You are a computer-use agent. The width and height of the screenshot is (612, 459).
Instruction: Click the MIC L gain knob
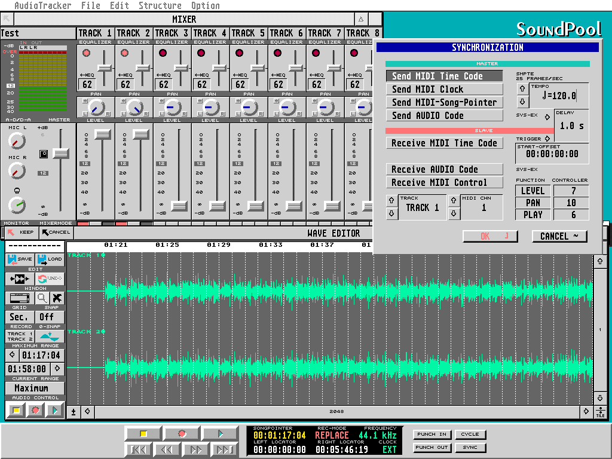pyautogui.click(x=17, y=141)
